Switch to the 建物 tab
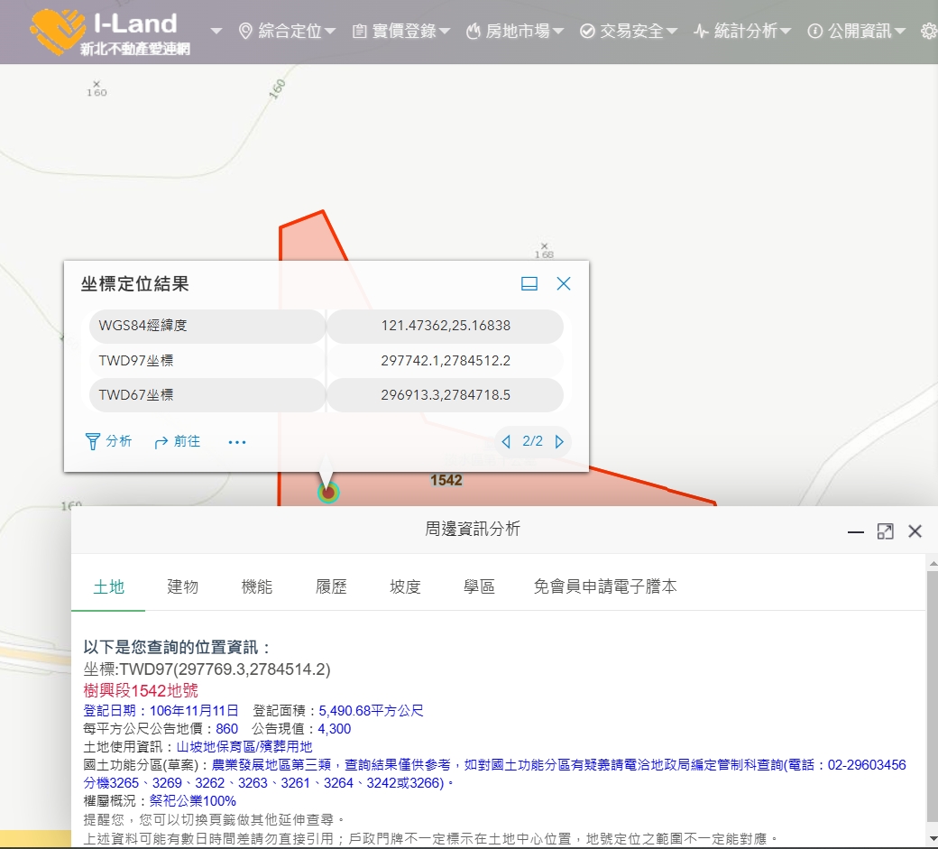The width and height of the screenshot is (938, 849). pos(183,586)
